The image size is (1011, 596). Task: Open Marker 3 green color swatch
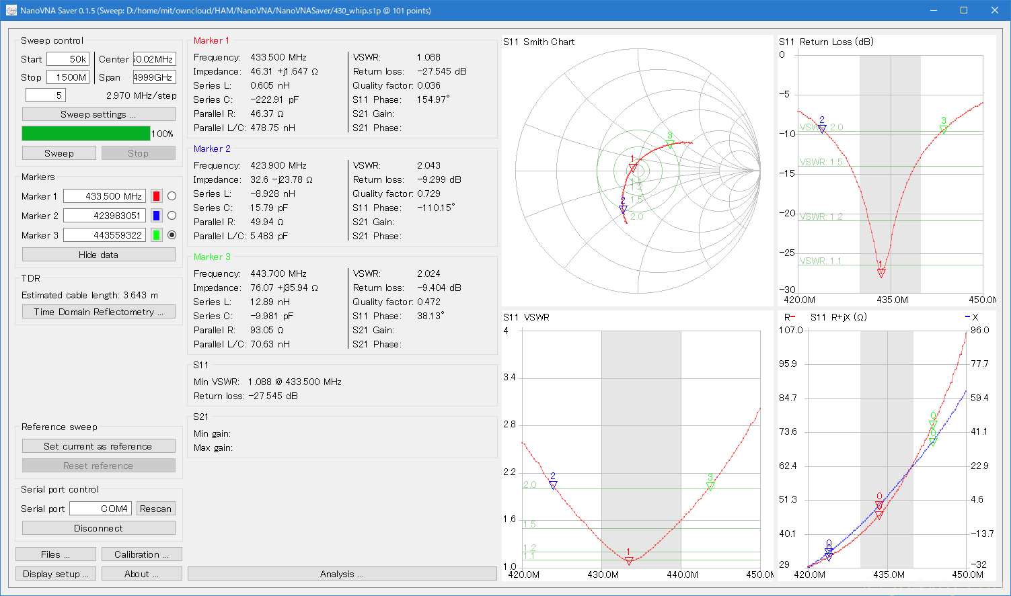157,235
